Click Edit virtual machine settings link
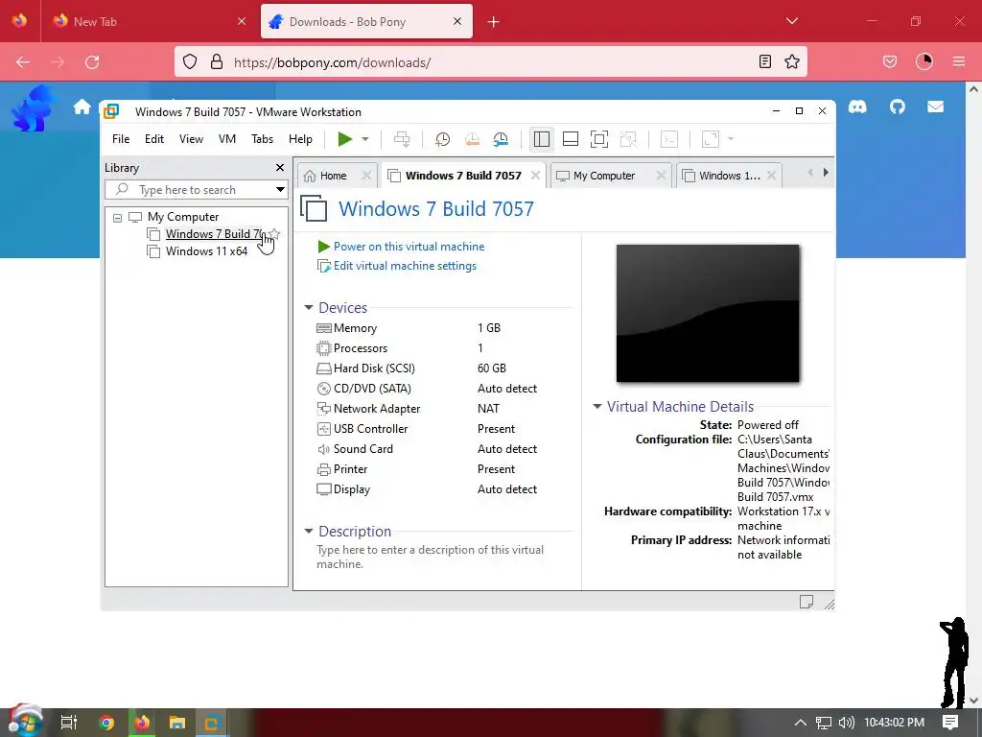The image size is (982, 737). [405, 266]
